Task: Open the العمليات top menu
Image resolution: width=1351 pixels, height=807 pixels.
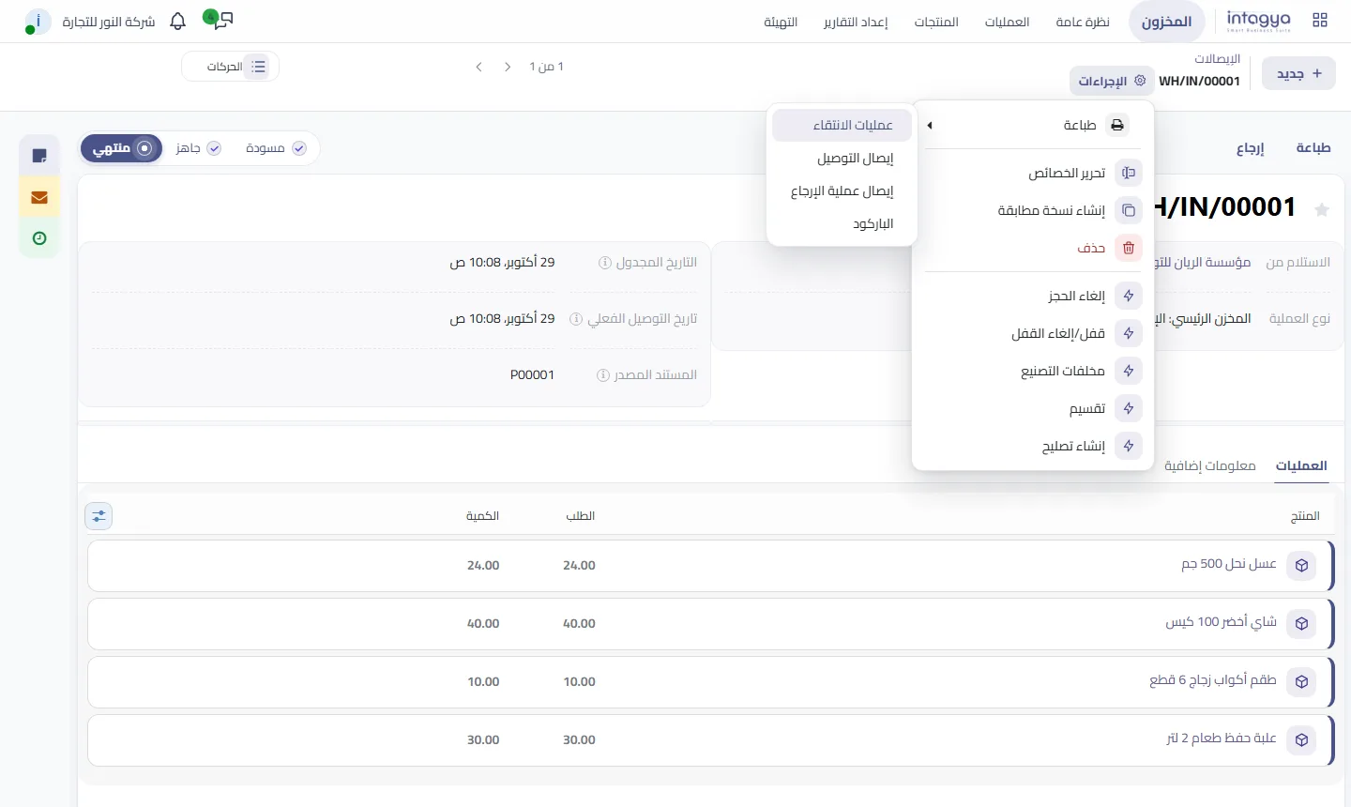Action: 1007,22
